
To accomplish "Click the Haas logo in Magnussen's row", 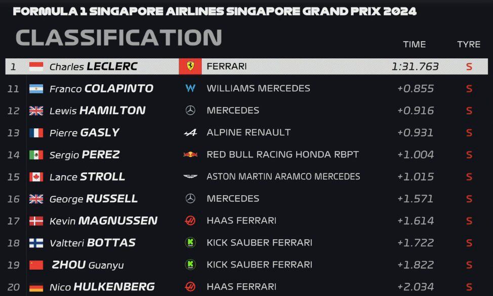I will (190, 221).
